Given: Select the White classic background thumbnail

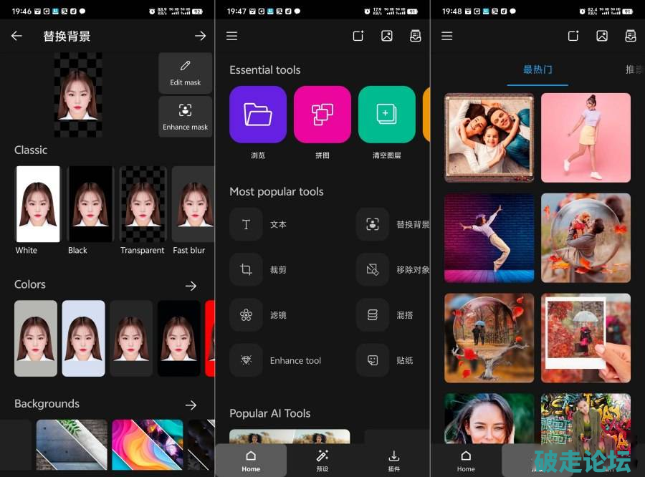Looking at the screenshot, I should (38, 205).
